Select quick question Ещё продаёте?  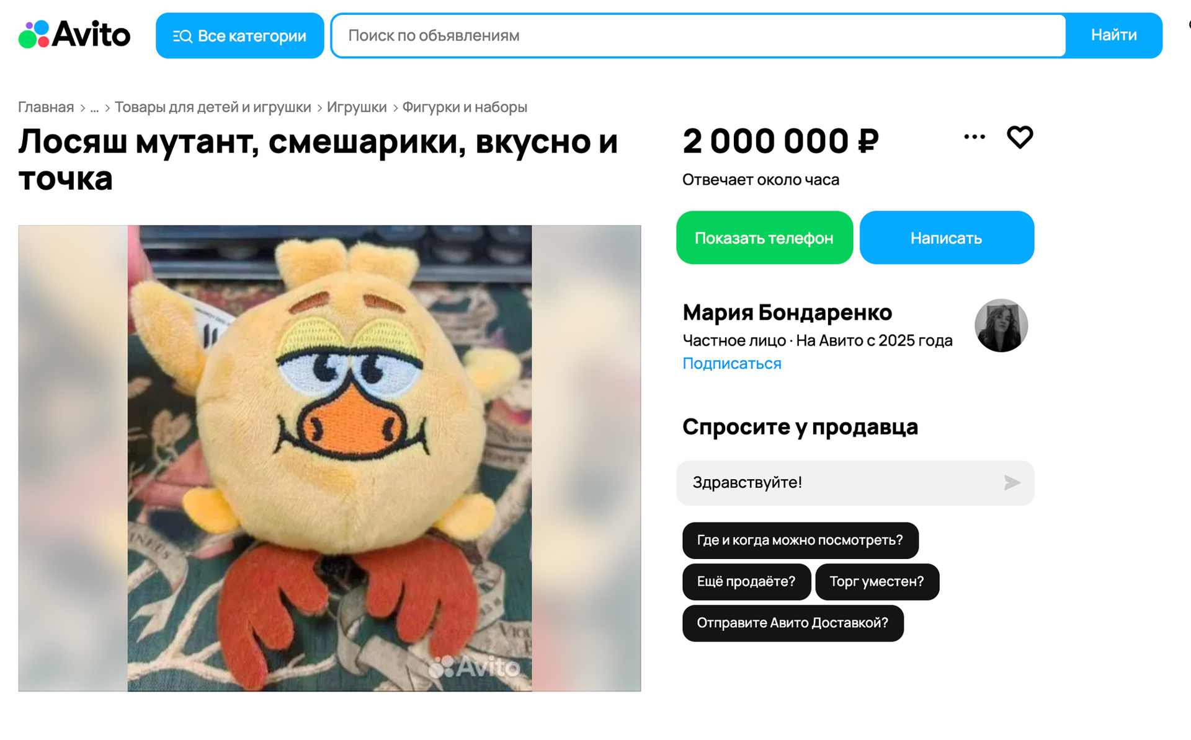[746, 581]
